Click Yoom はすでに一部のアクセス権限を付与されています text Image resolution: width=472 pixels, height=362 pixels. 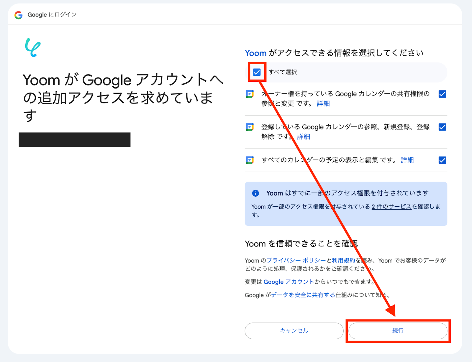[347, 193]
